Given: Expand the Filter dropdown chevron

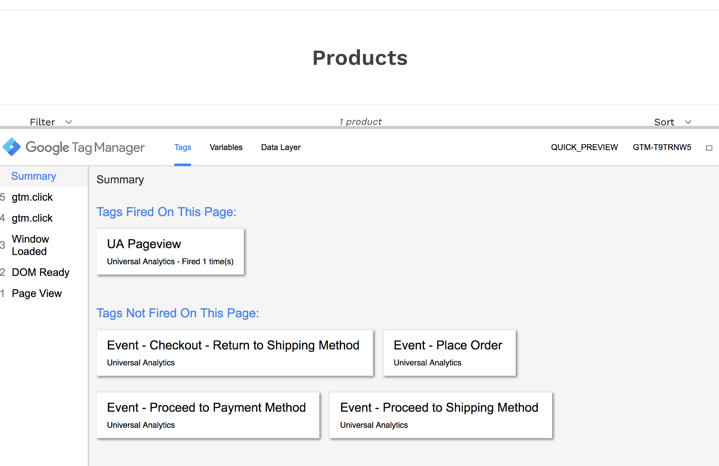Looking at the screenshot, I should point(69,122).
